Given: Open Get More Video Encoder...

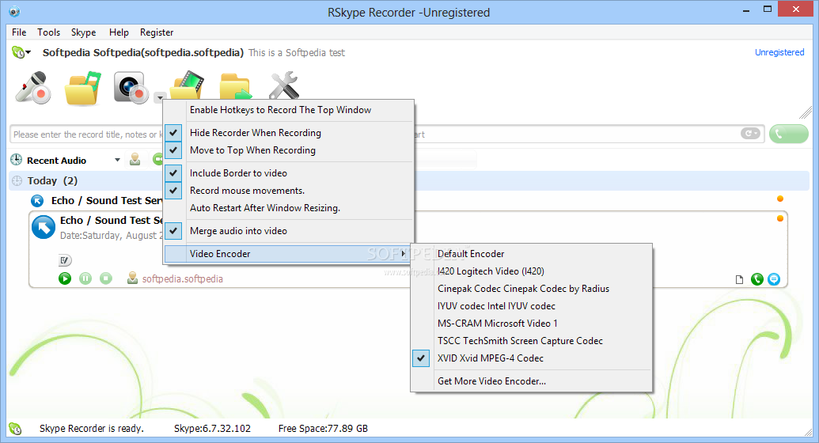Looking at the screenshot, I should (x=532, y=381).
